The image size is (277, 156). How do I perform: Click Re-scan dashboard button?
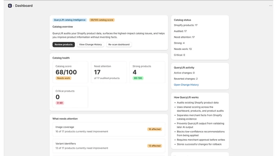point(119,45)
